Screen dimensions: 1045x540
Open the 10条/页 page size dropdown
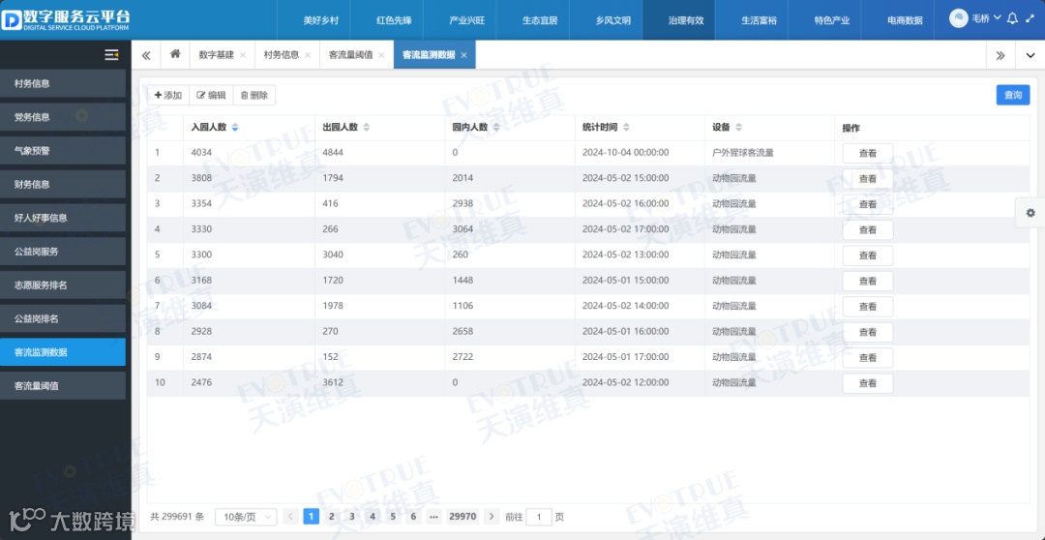click(x=246, y=517)
